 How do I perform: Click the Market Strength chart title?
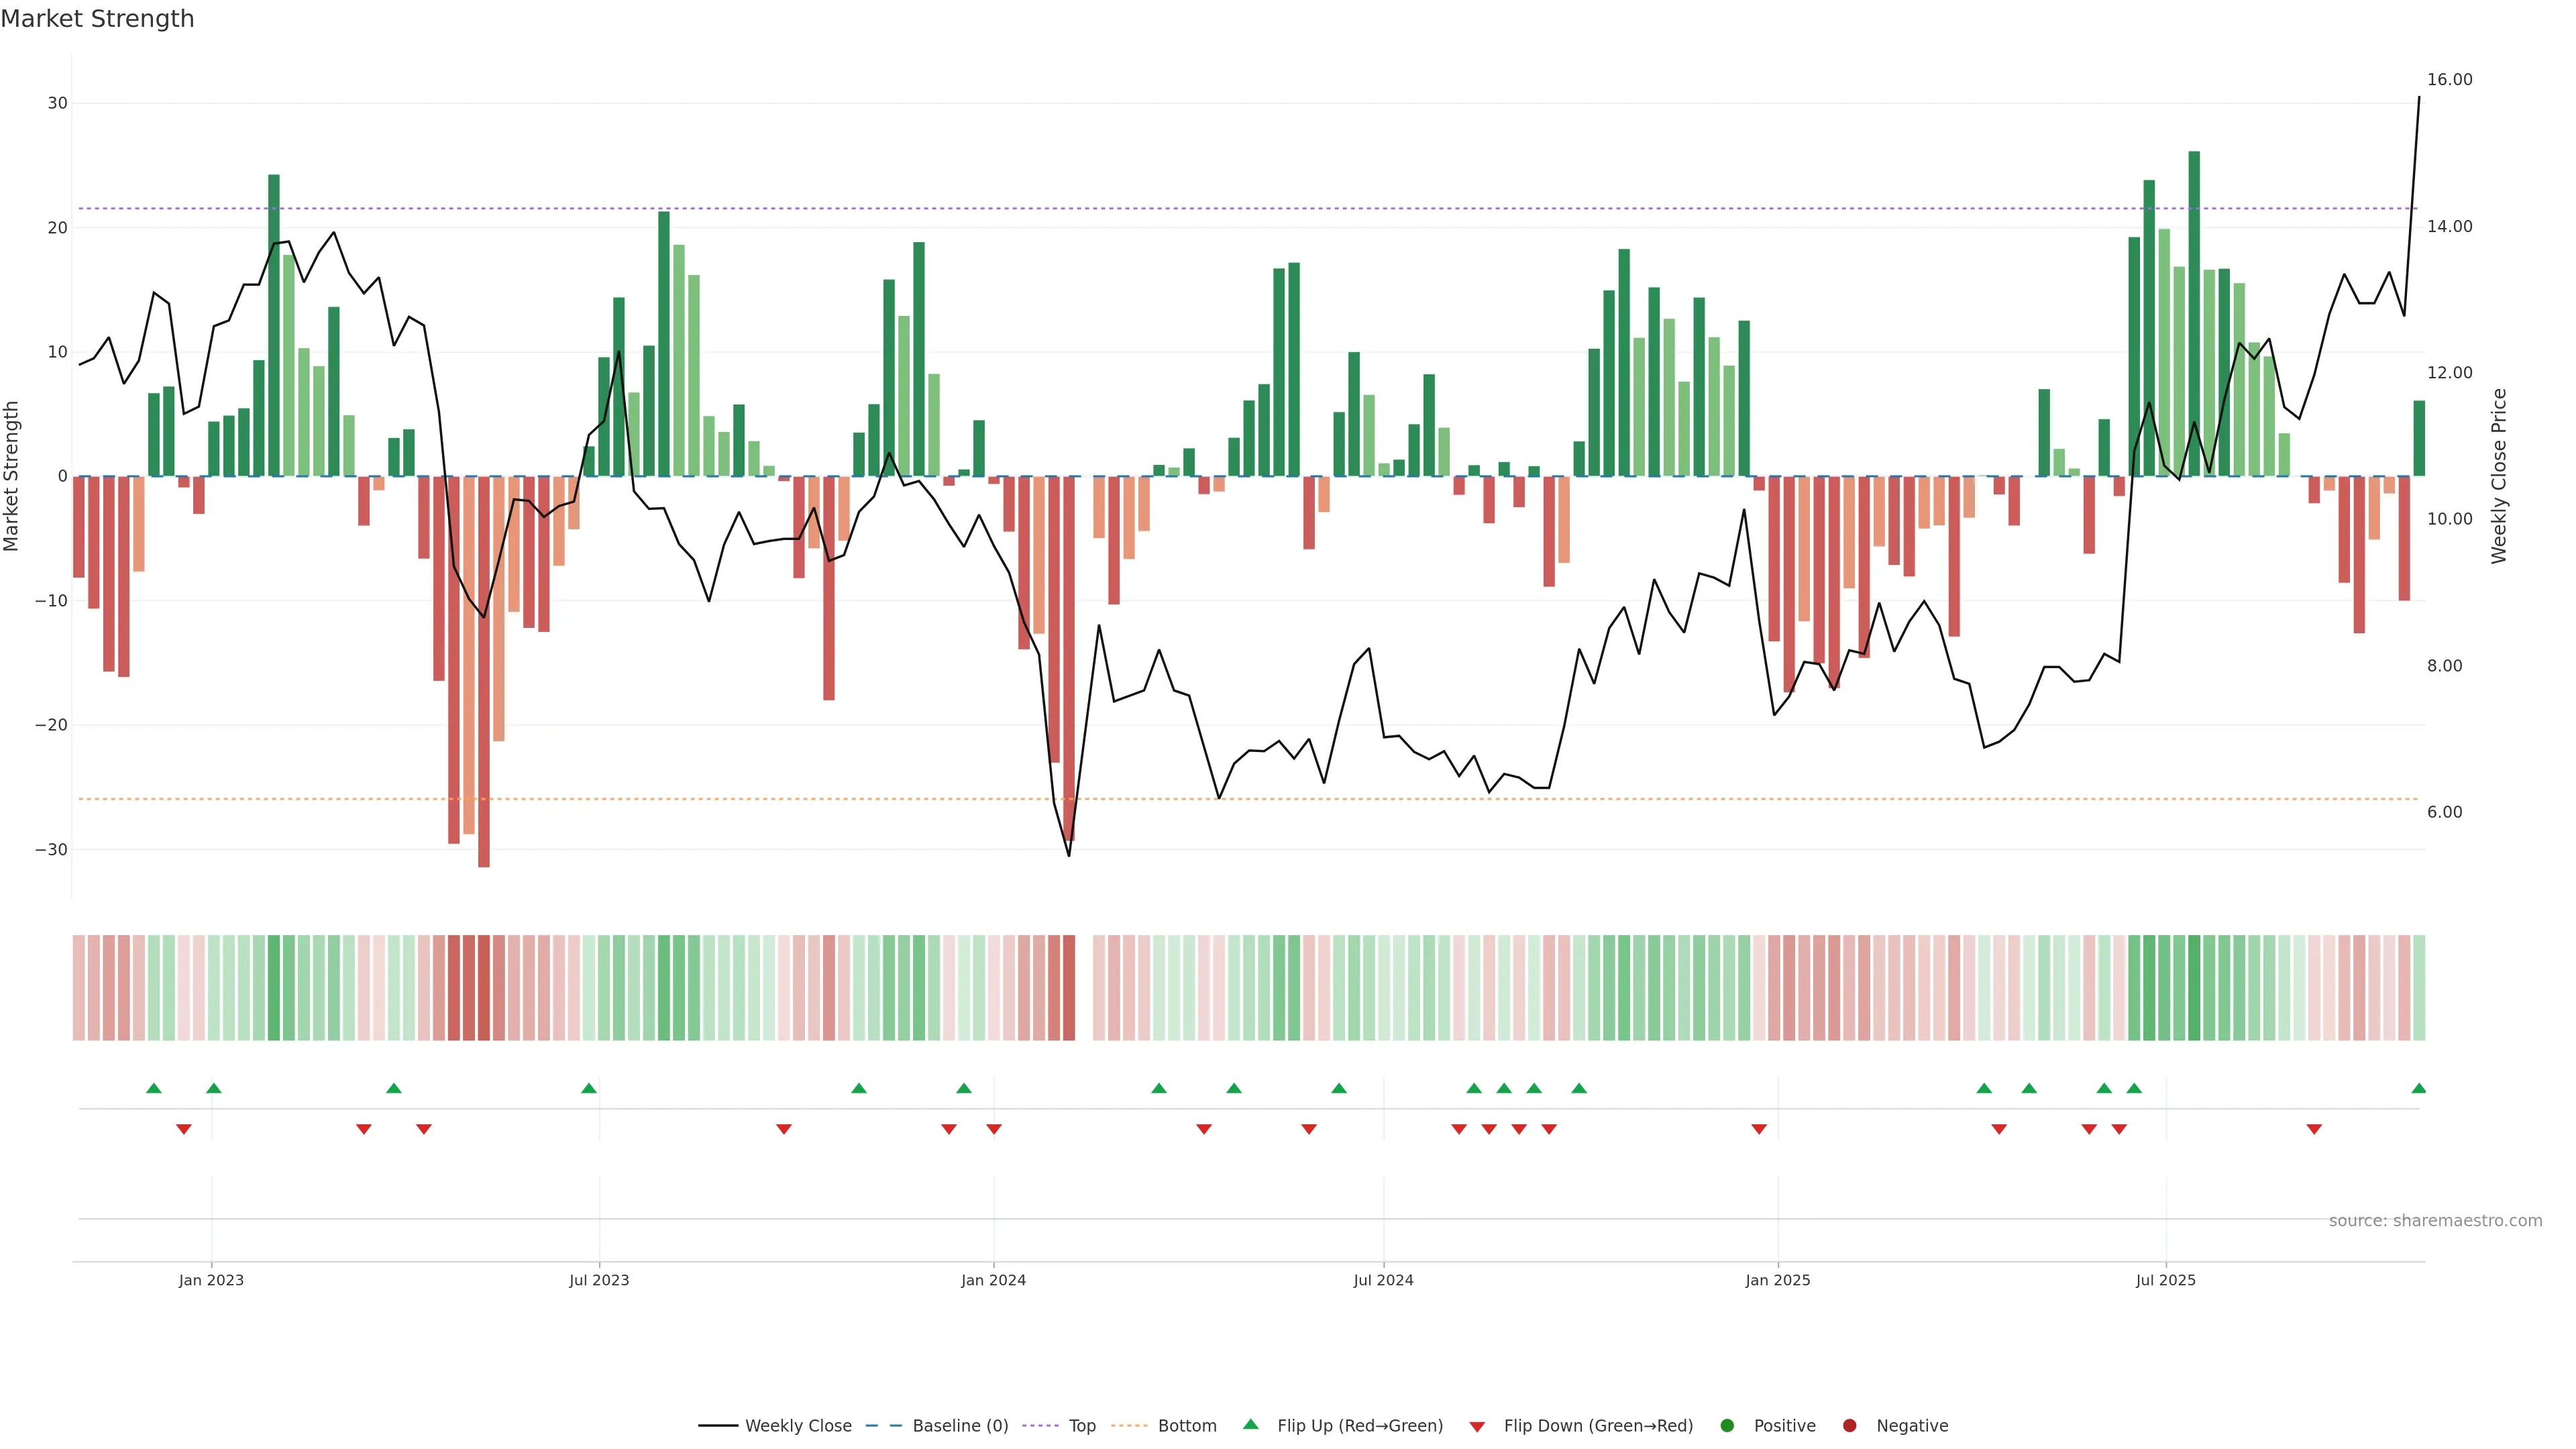pos(97,19)
